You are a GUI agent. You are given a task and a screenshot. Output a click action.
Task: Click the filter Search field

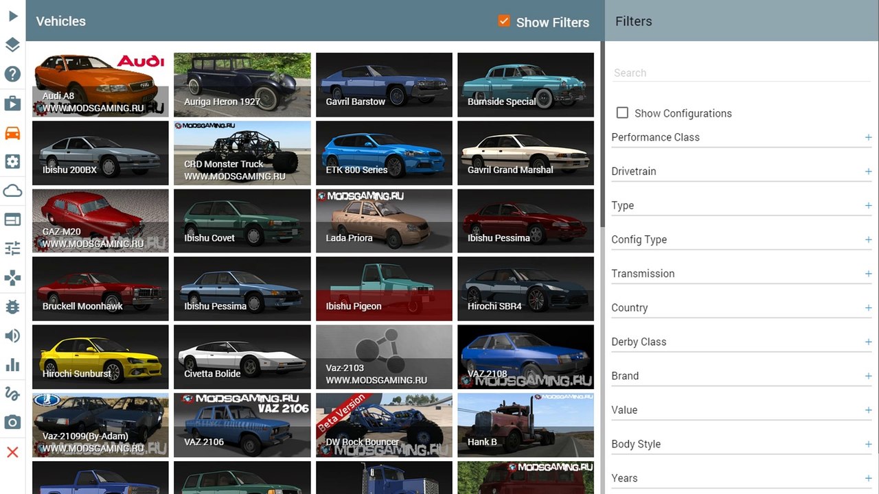click(x=742, y=73)
